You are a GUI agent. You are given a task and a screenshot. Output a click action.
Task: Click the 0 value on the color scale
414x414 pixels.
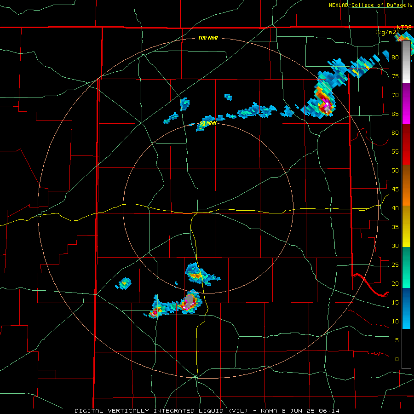click(x=397, y=359)
